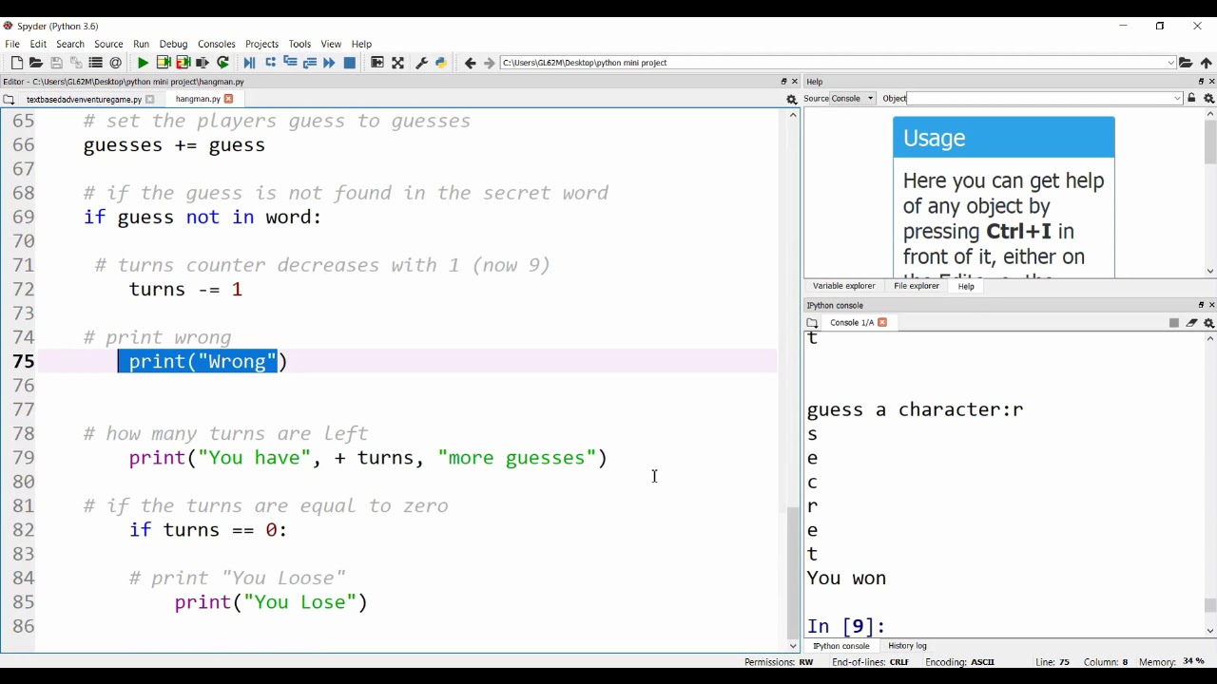The height and width of the screenshot is (684, 1217).
Task: Clear console with eraser icon
Action: tap(1191, 323)
